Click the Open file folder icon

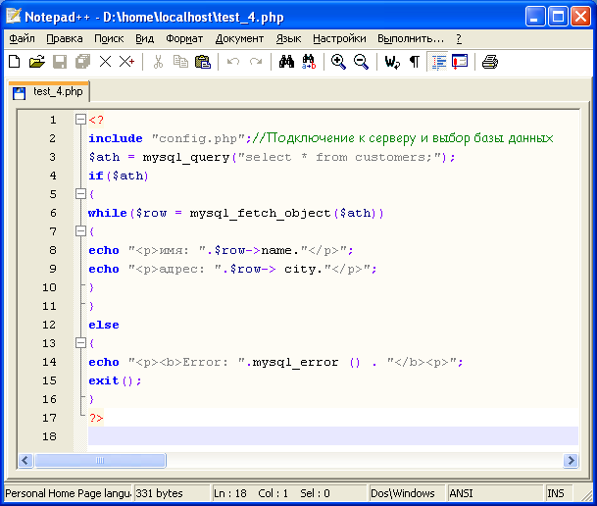coord(37,62)
